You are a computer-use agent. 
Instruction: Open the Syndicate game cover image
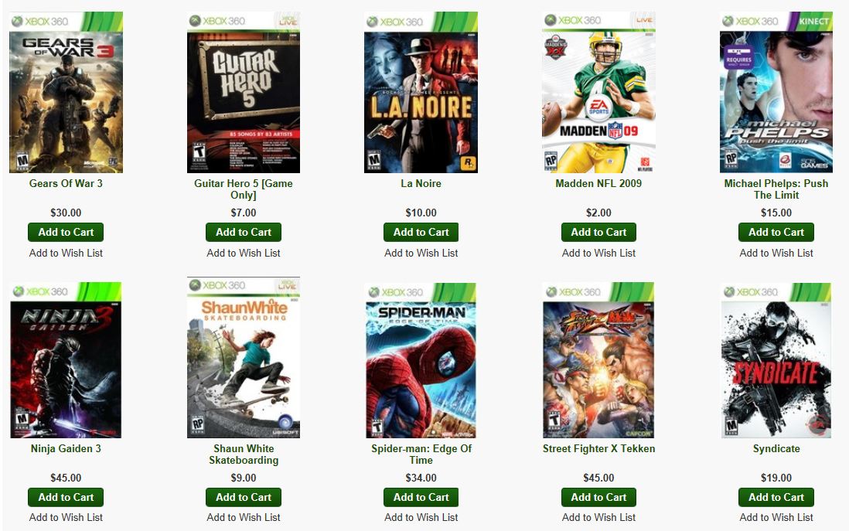pos(776,360)
